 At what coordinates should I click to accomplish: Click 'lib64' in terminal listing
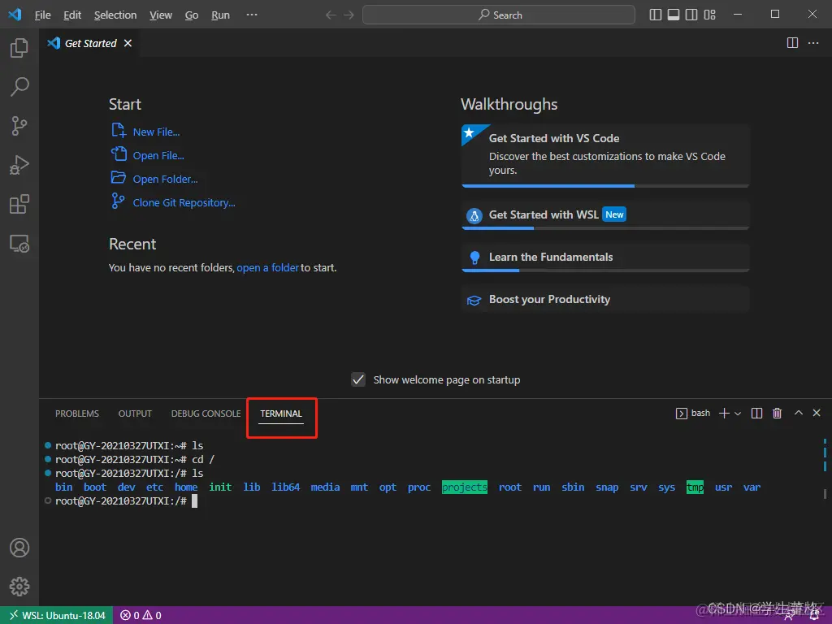285,487
